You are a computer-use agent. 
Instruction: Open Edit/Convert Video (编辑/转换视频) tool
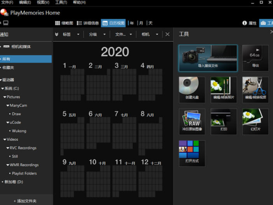click(x=255, y=89)
